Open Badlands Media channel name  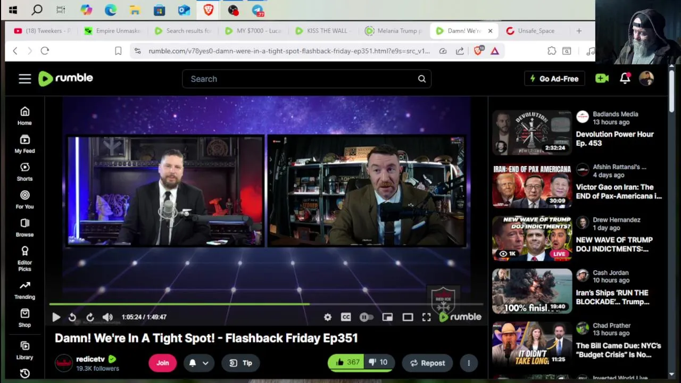pyautogui.click(x=616, y=114)
